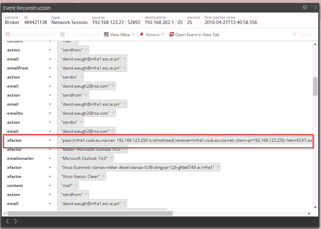321x229 pixels.
Task: Open dropdown for "Virus-Status: Clean" value
Action: click(x=103, y=177)
